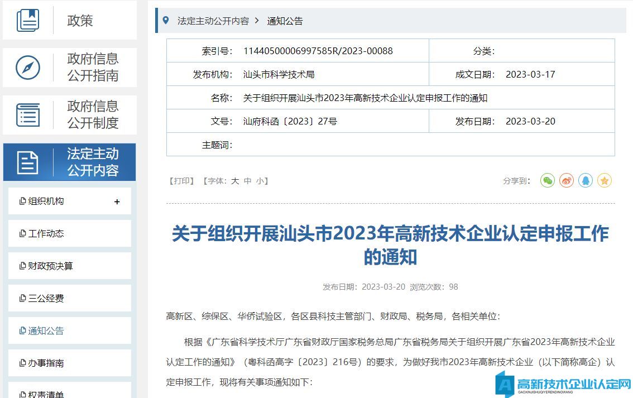Share article to QQ icon
This screenshot has width=633, height=398.
(x=586, y=180)
